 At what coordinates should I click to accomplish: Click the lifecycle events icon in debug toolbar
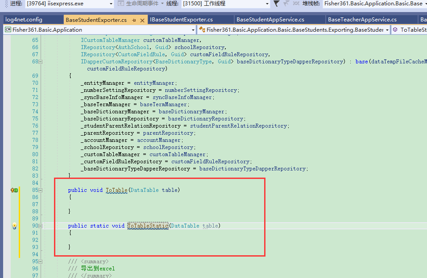(121, 4)
